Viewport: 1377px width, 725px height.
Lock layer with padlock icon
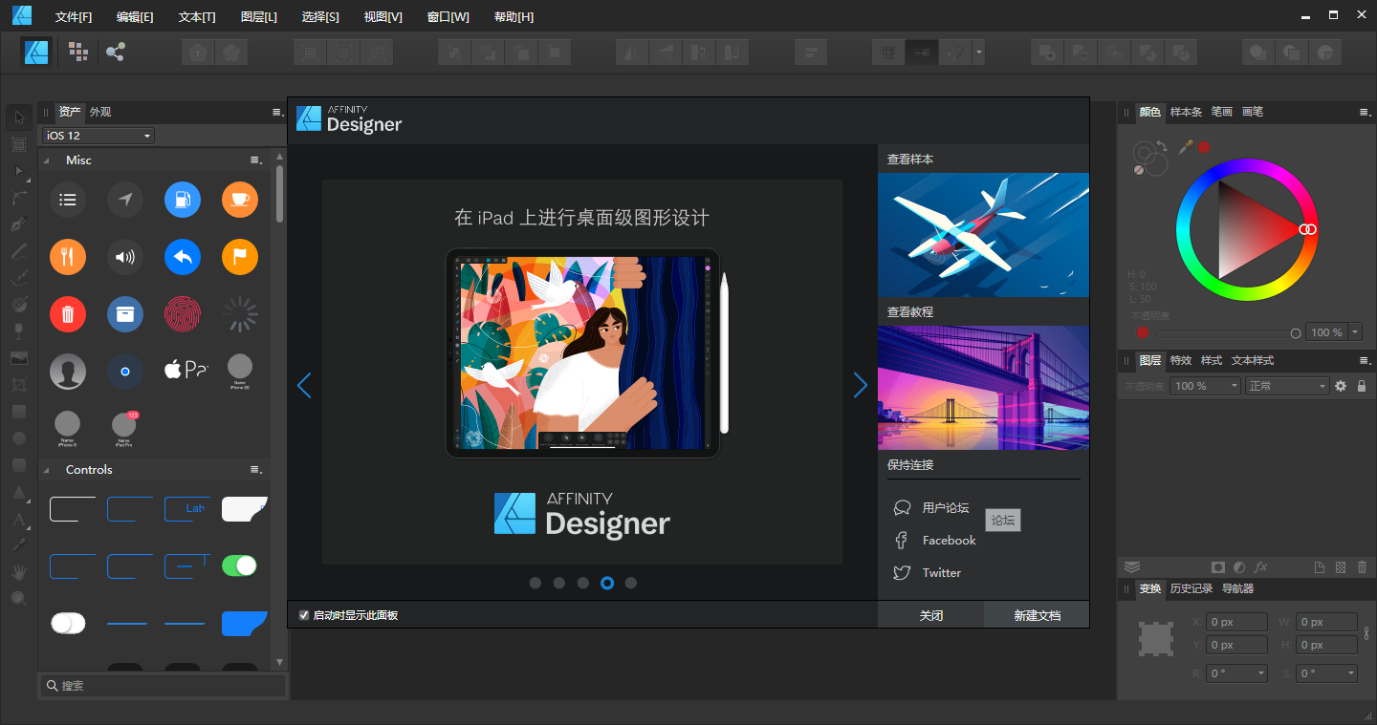[x=1361, y=386]
